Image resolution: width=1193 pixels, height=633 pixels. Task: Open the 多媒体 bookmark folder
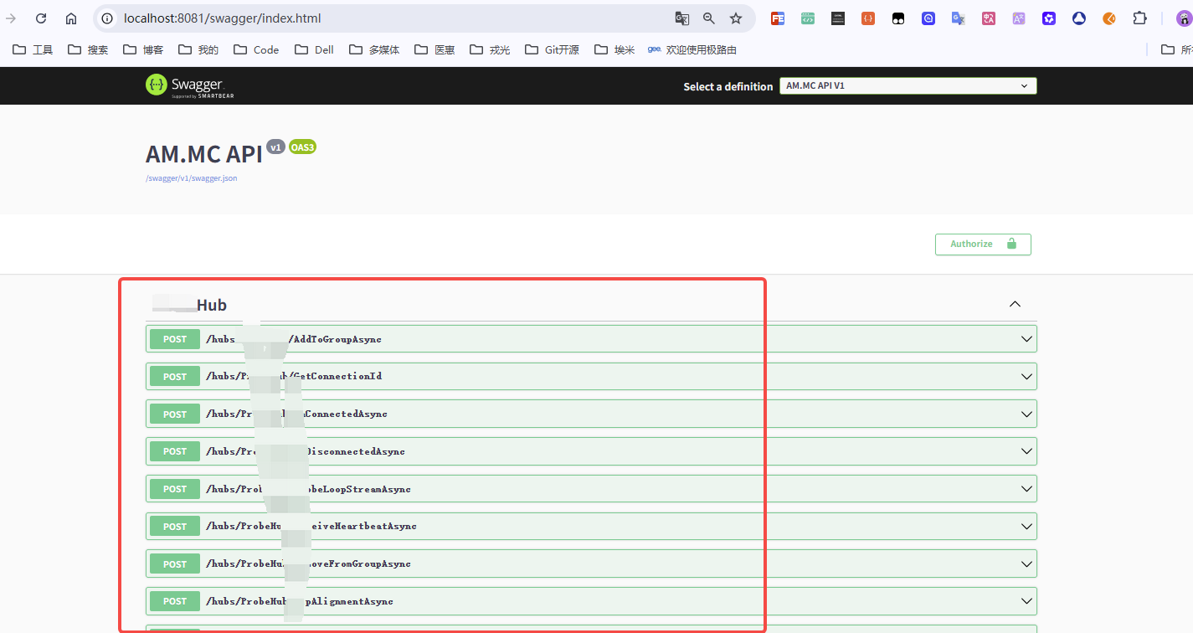pyautogui.click(x=374, y=50)
